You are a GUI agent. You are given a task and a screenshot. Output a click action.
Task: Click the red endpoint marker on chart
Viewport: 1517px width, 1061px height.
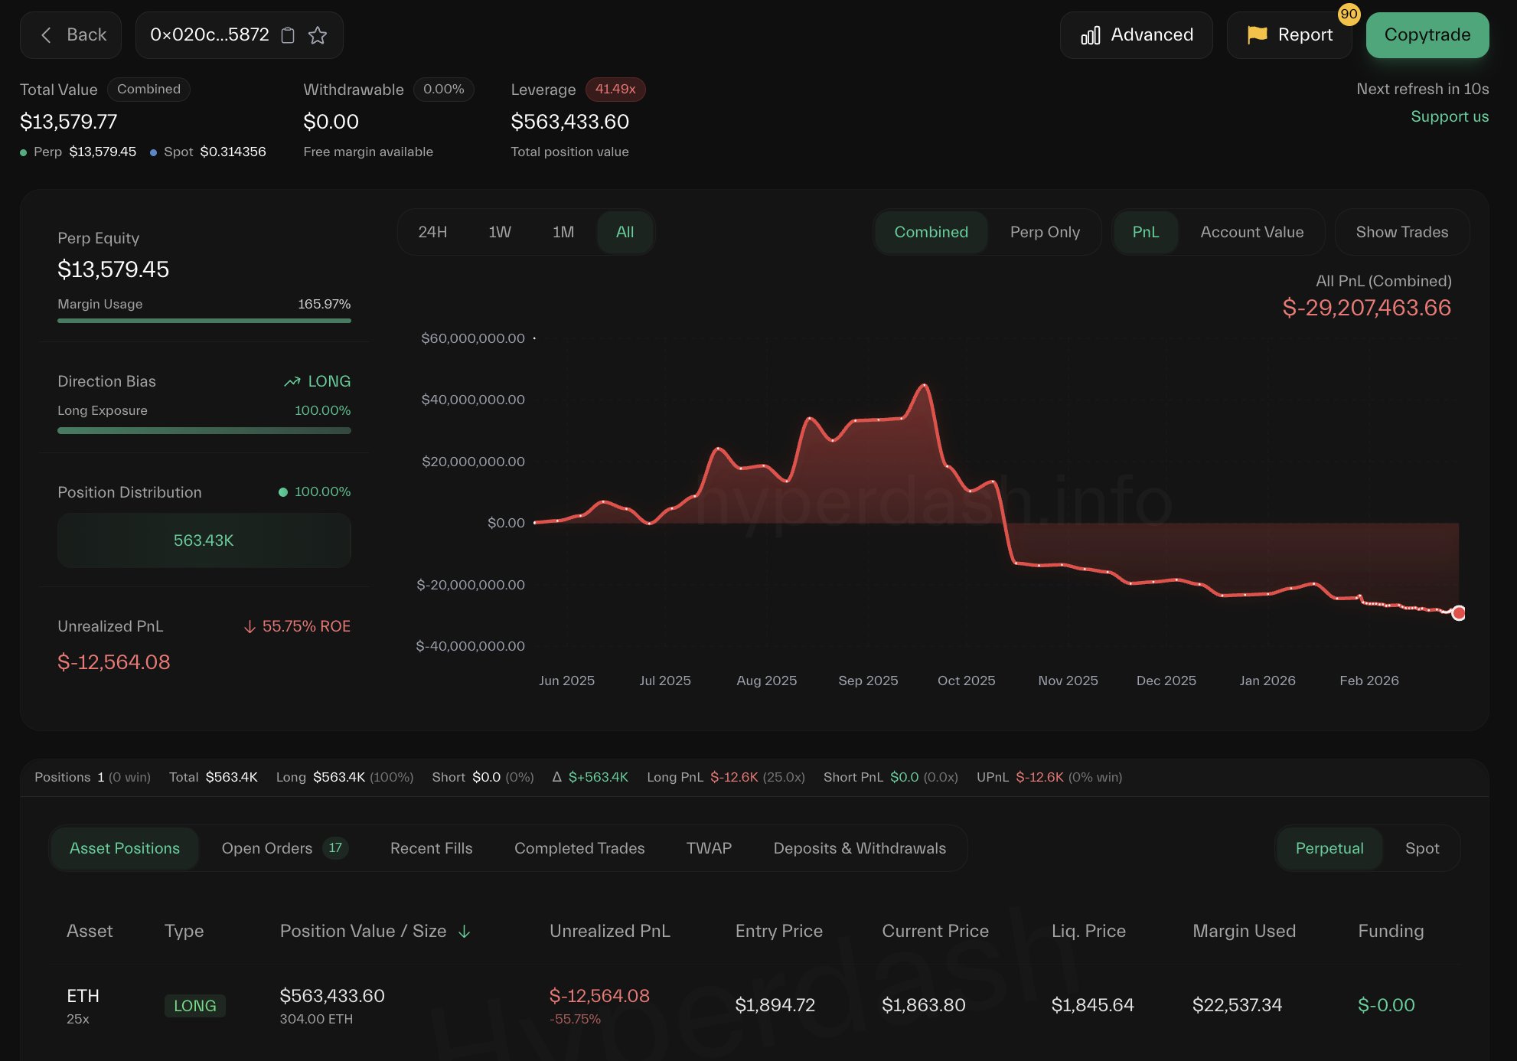[1458, 612]
